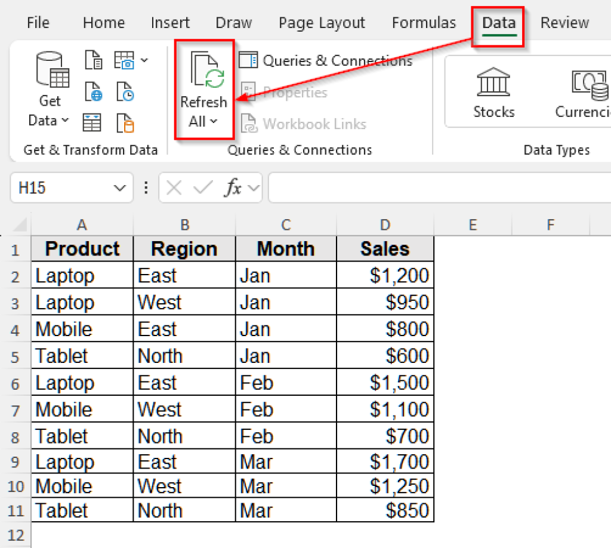Select cell D2 containing $1,200
The height and width of the screenshot is (548, 611).
coord(385,275)
